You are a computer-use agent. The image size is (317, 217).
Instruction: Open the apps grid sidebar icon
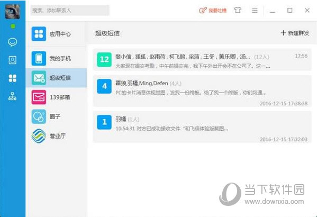13,78
